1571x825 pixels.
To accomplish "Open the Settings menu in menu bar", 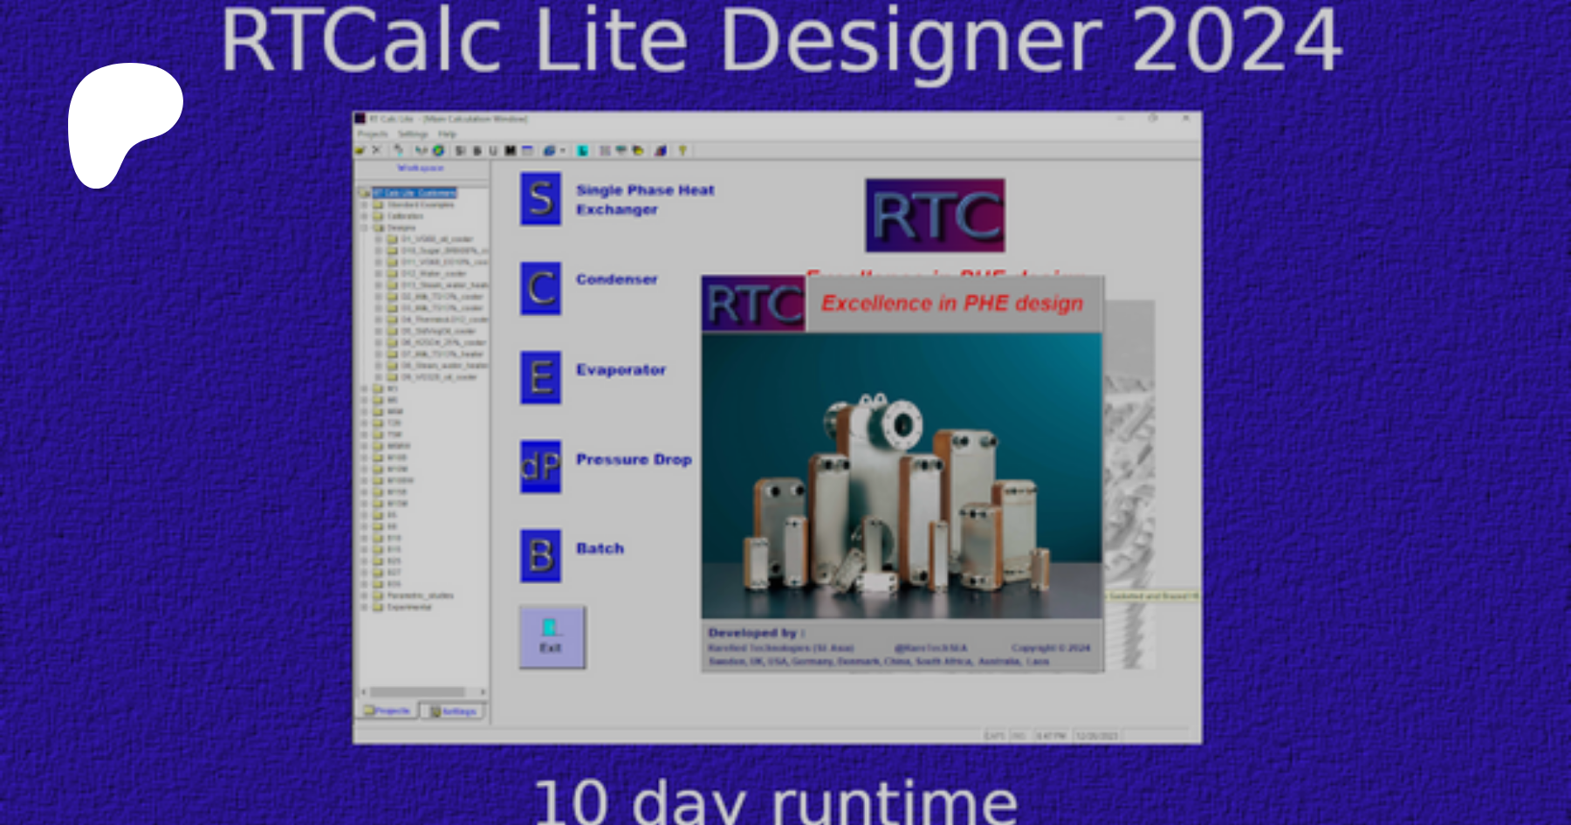I will pos(413,134).
